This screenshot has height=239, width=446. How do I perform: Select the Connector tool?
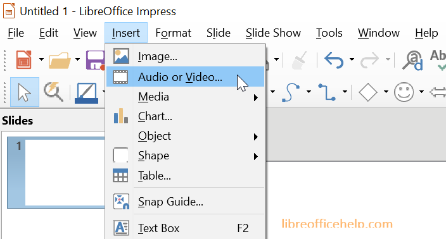point(326,92)
